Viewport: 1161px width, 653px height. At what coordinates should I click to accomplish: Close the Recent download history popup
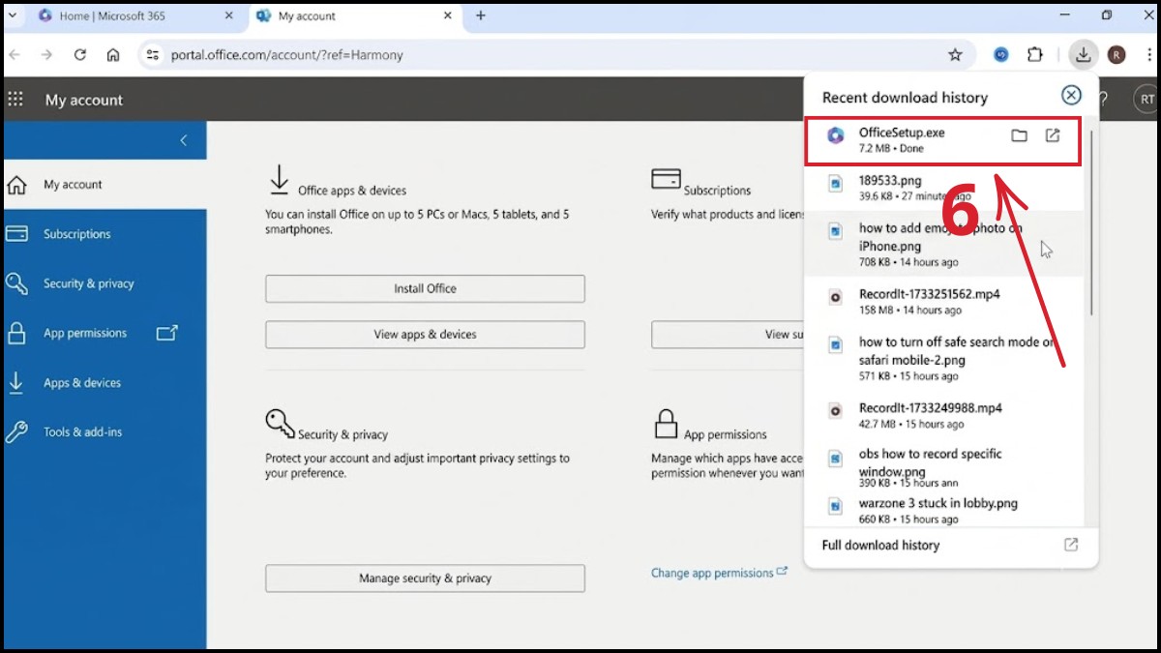coord(1071,95)
